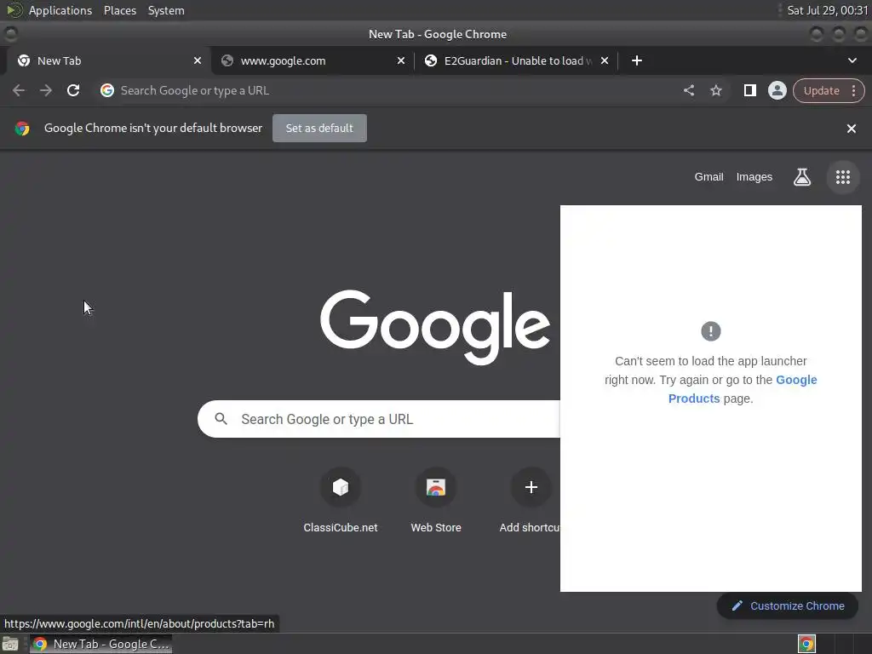This screenshot has height=654, width=872.
Task: Close the New Tab tab
Action: (x=198, y=60)
